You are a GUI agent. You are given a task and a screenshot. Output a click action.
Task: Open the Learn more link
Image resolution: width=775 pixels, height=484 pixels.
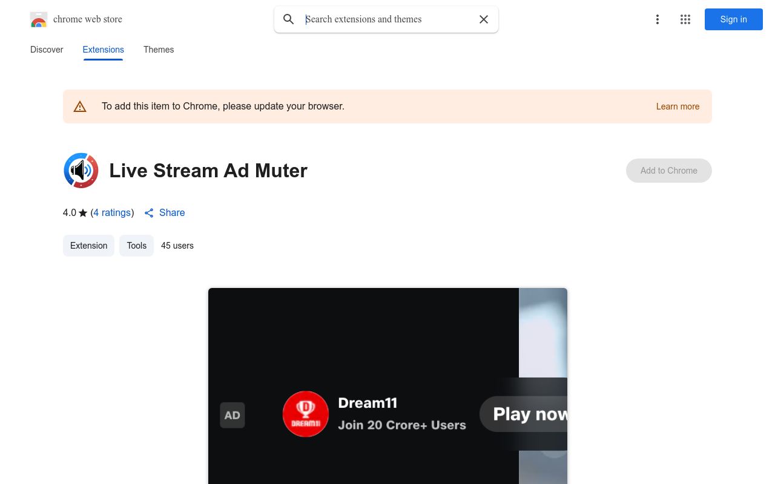pyautogui.click(x=678, y=106)
